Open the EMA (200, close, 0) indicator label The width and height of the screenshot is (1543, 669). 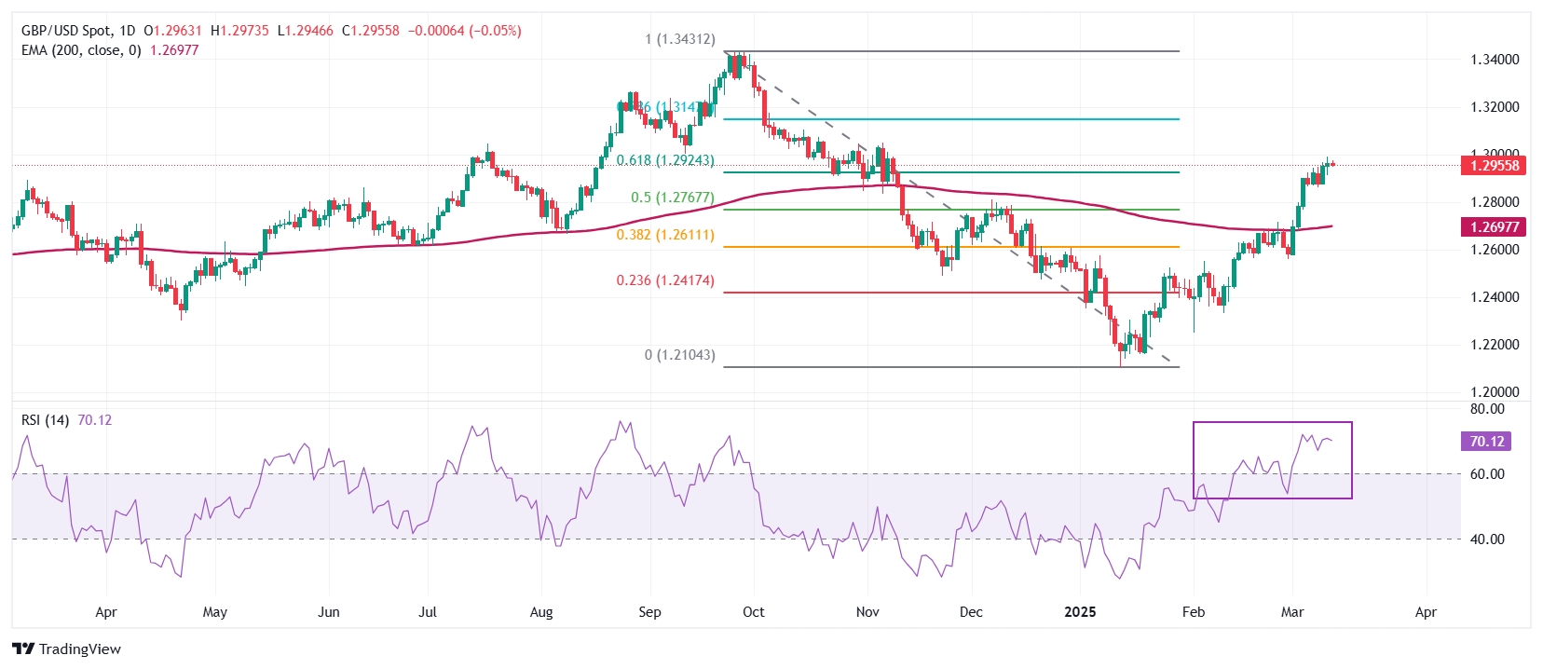click(x=81, y=50)
